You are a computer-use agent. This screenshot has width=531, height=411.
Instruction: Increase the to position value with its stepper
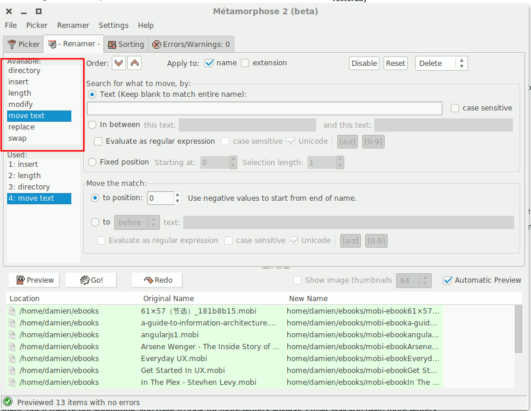click(x=177, y=195)
